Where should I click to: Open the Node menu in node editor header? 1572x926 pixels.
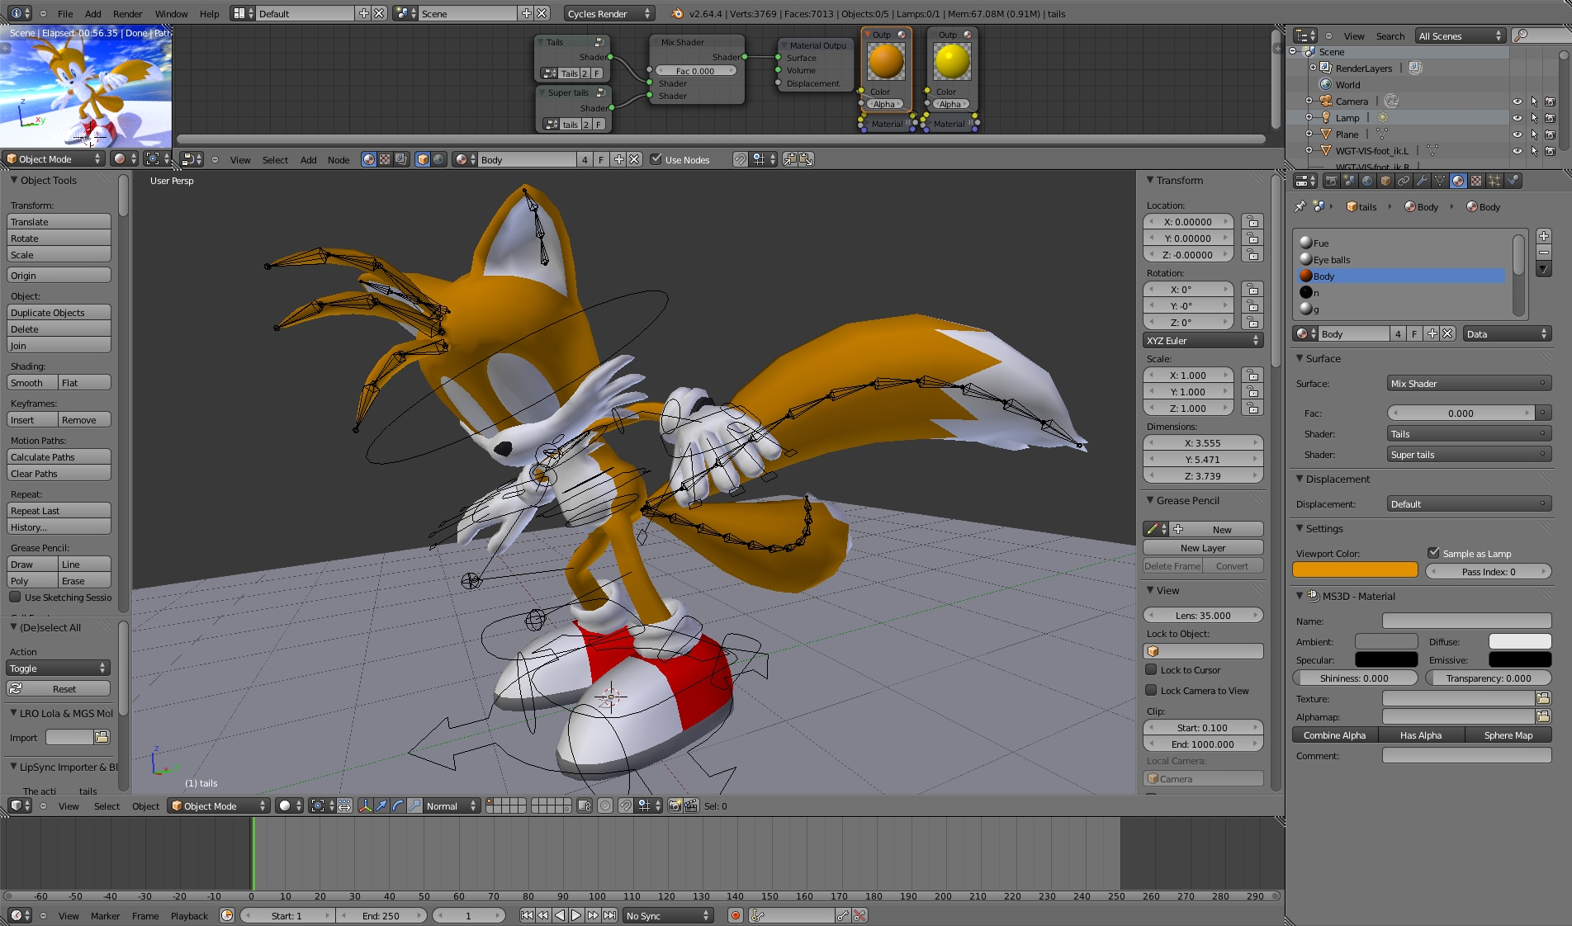(x=339, y=159)
